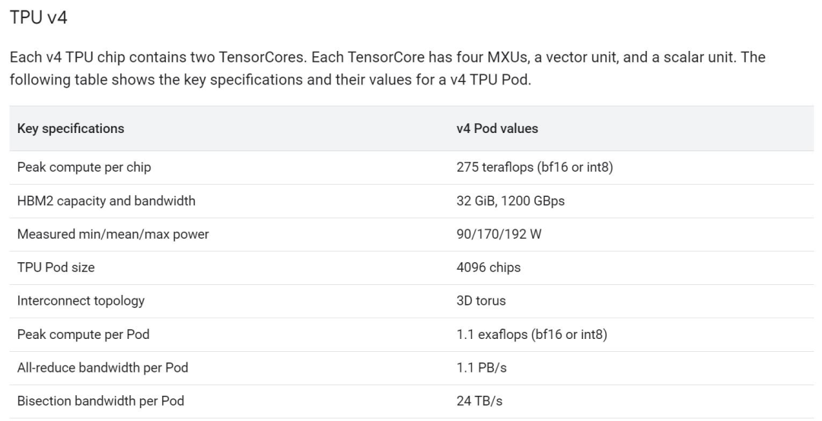
Task: Select the 4096 chips value
Action: (x=489, y=267)
